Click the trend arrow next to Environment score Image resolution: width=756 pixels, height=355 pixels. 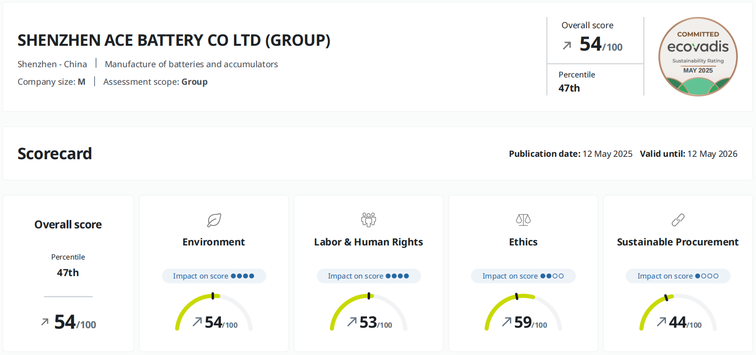point(197,321)
